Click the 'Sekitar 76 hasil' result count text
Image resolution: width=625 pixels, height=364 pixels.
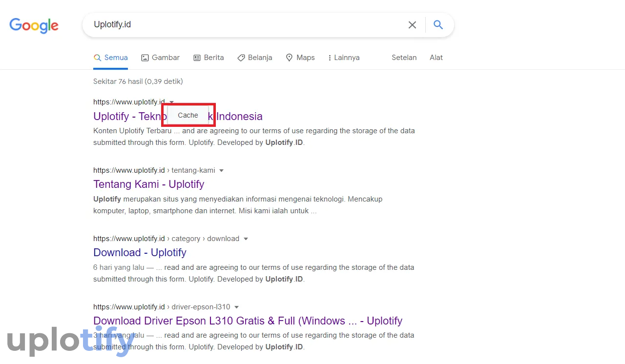138,81
